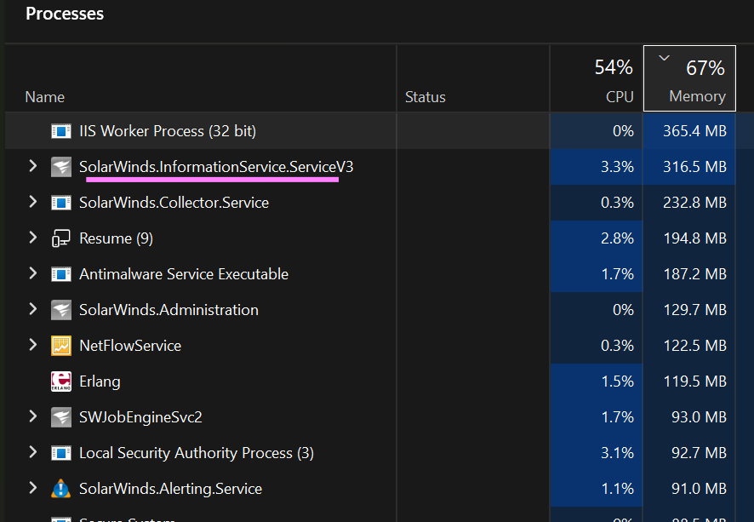Click the 93.0 MB memory value
Image resolution: width=754 pixels, height=522 pixels.
pos(699,417)
